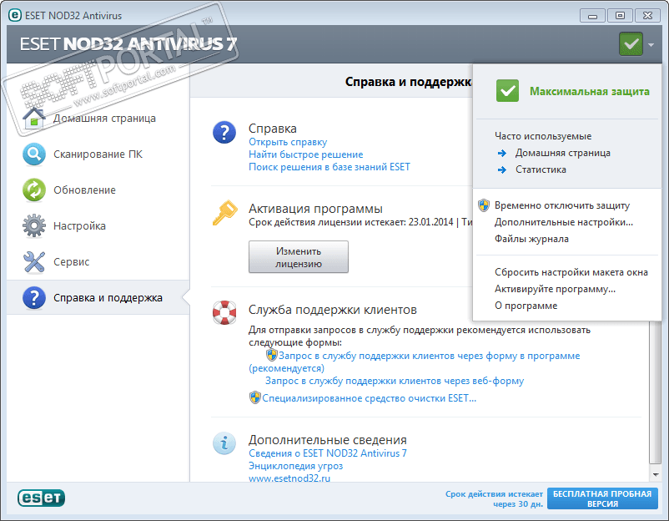Click the yellow key activation icon
This screenshot has width=669, height=521.
pos(224,213)
